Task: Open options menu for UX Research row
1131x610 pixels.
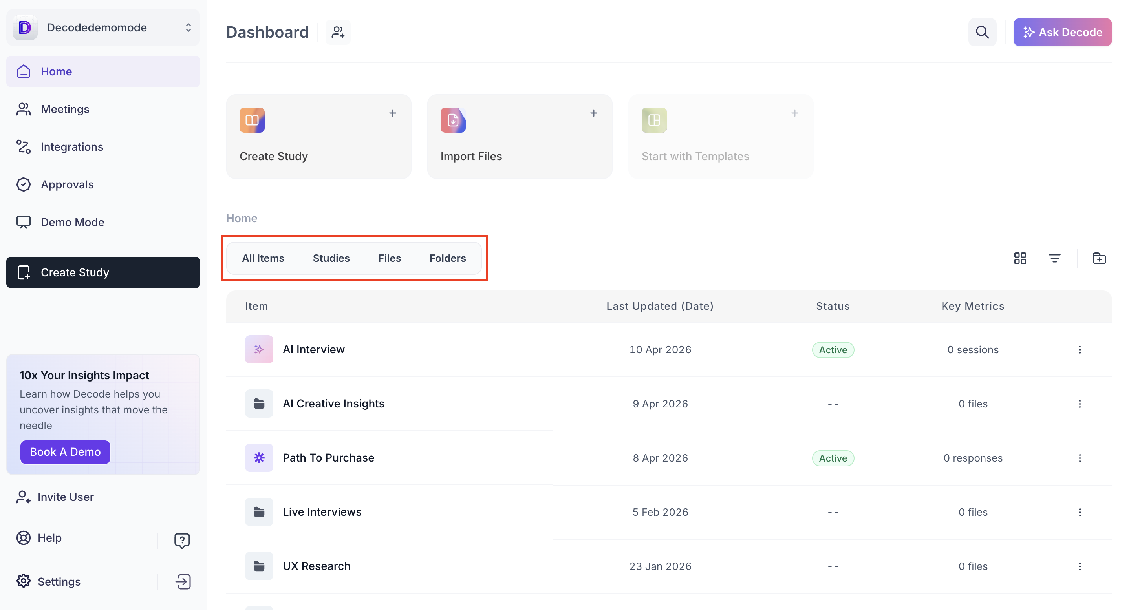Action: click(x=1080, y=566)
